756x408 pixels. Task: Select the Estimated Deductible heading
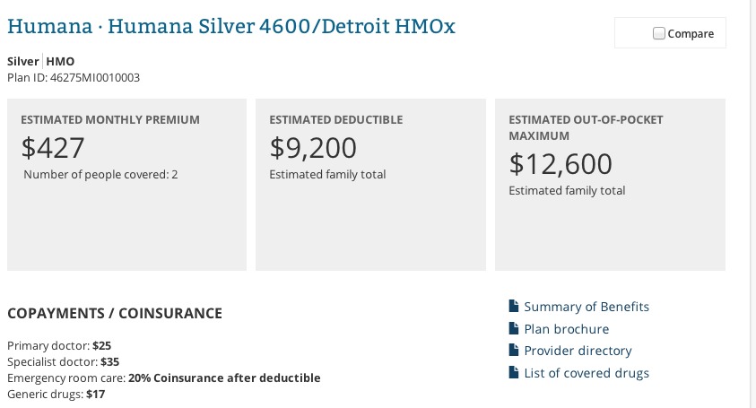tap(336, 119)
